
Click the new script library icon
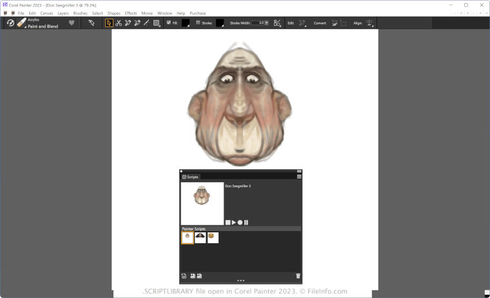(x=184, y=275)
